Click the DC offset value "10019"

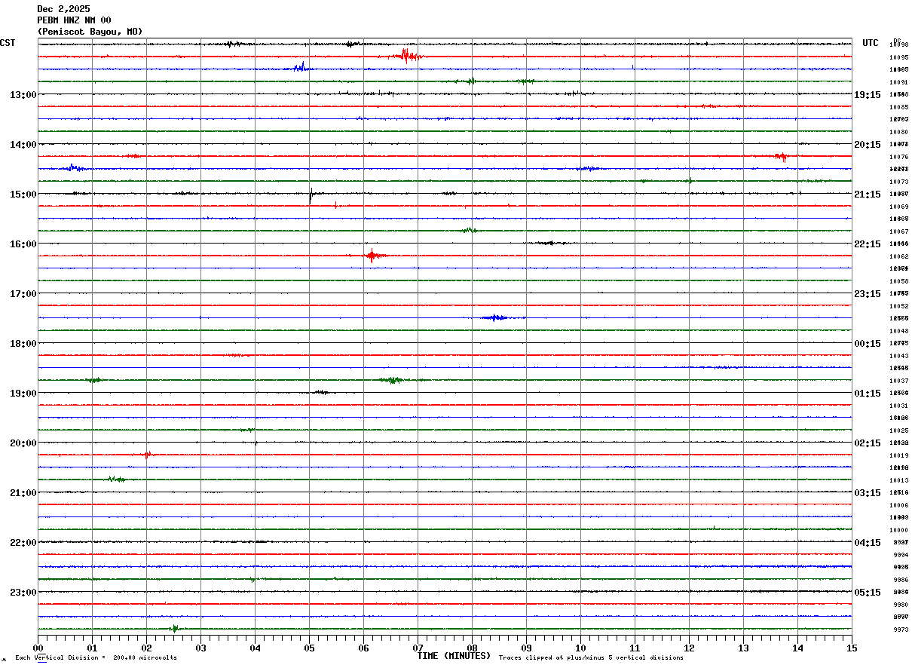coord(898,455)
